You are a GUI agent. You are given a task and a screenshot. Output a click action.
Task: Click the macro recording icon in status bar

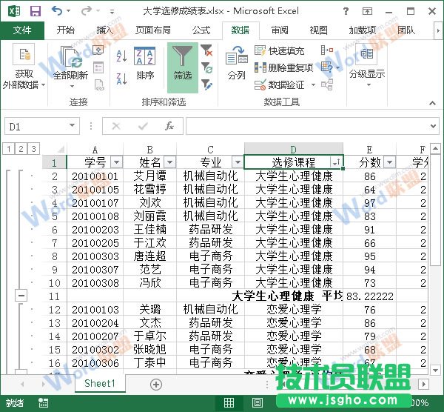[44, 402]
